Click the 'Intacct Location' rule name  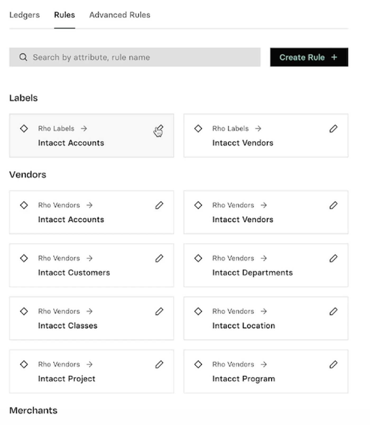pyautogui.click(x=244, y=325)
